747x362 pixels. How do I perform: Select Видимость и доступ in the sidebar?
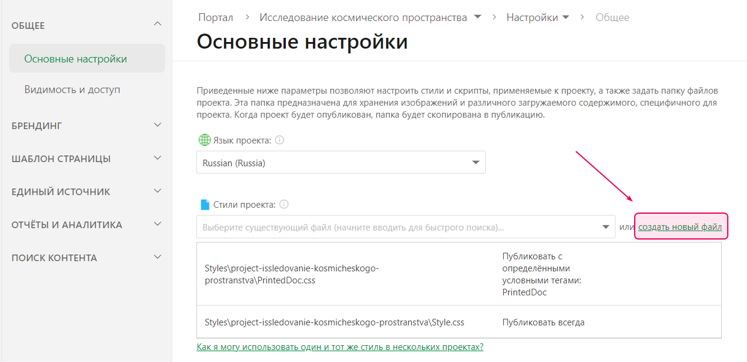coord(72,88)
